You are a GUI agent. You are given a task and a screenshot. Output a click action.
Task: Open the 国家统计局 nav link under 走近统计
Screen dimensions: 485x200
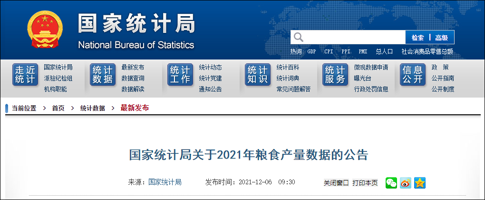pos(58,67)
